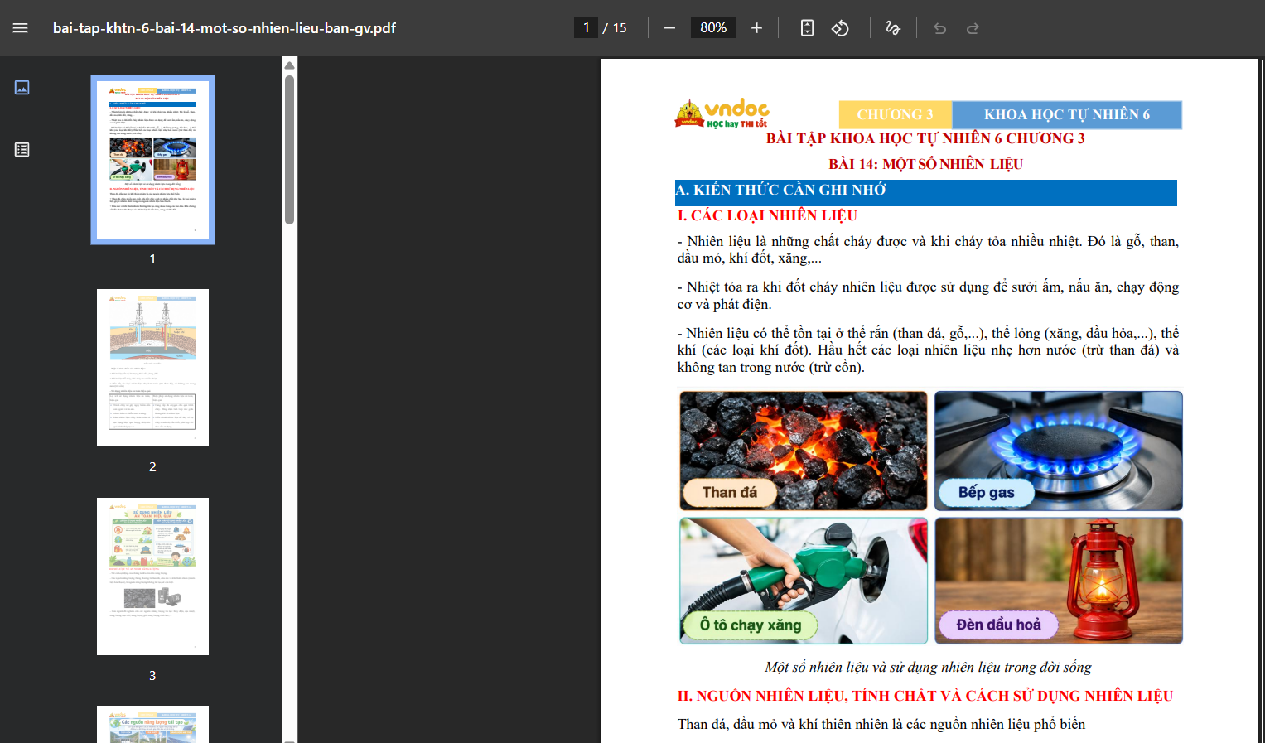
Task: Open the page 2 thumbnail
Action: (152, 368)
